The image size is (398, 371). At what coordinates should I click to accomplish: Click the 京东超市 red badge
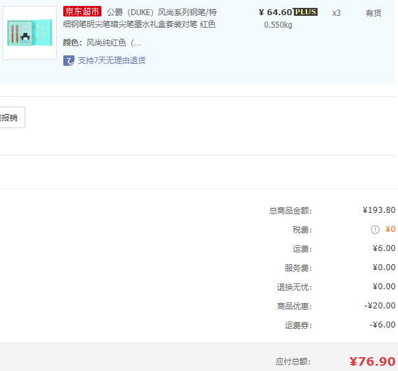point(82,12)
